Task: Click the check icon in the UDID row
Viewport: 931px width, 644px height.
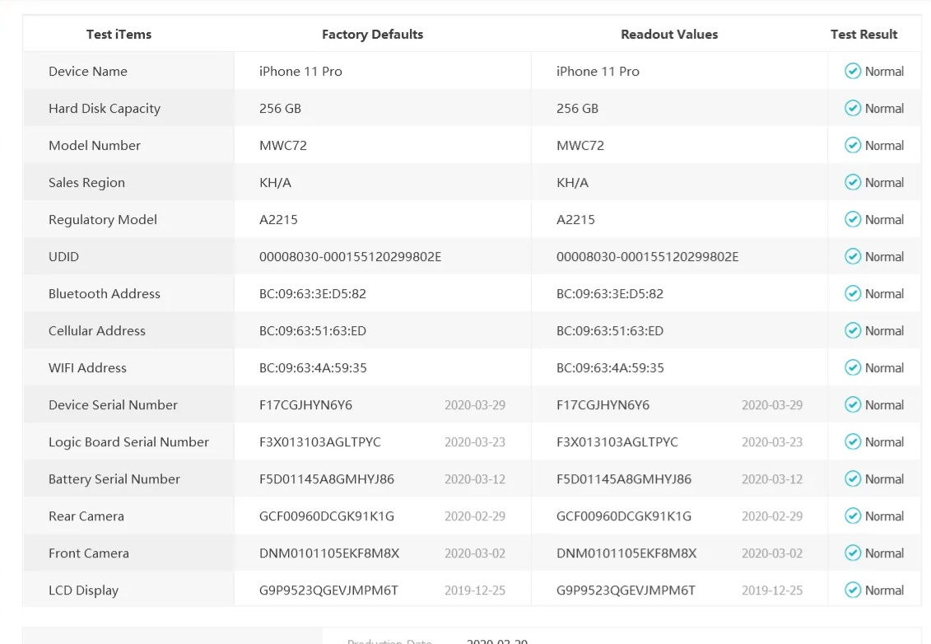Action: pos(853,257)
